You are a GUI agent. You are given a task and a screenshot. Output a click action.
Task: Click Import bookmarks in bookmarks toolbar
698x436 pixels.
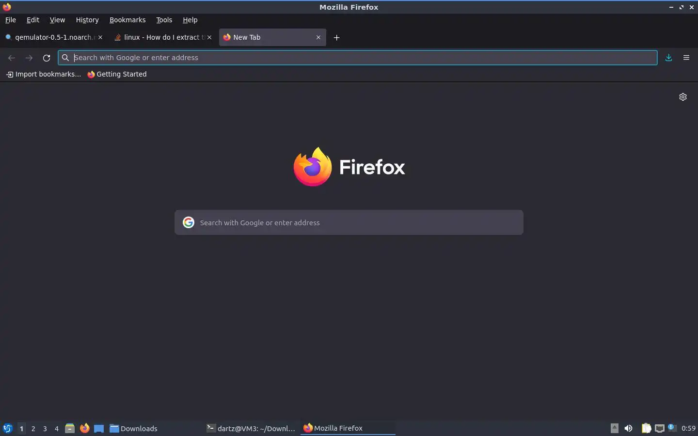(x=44, y=74)
